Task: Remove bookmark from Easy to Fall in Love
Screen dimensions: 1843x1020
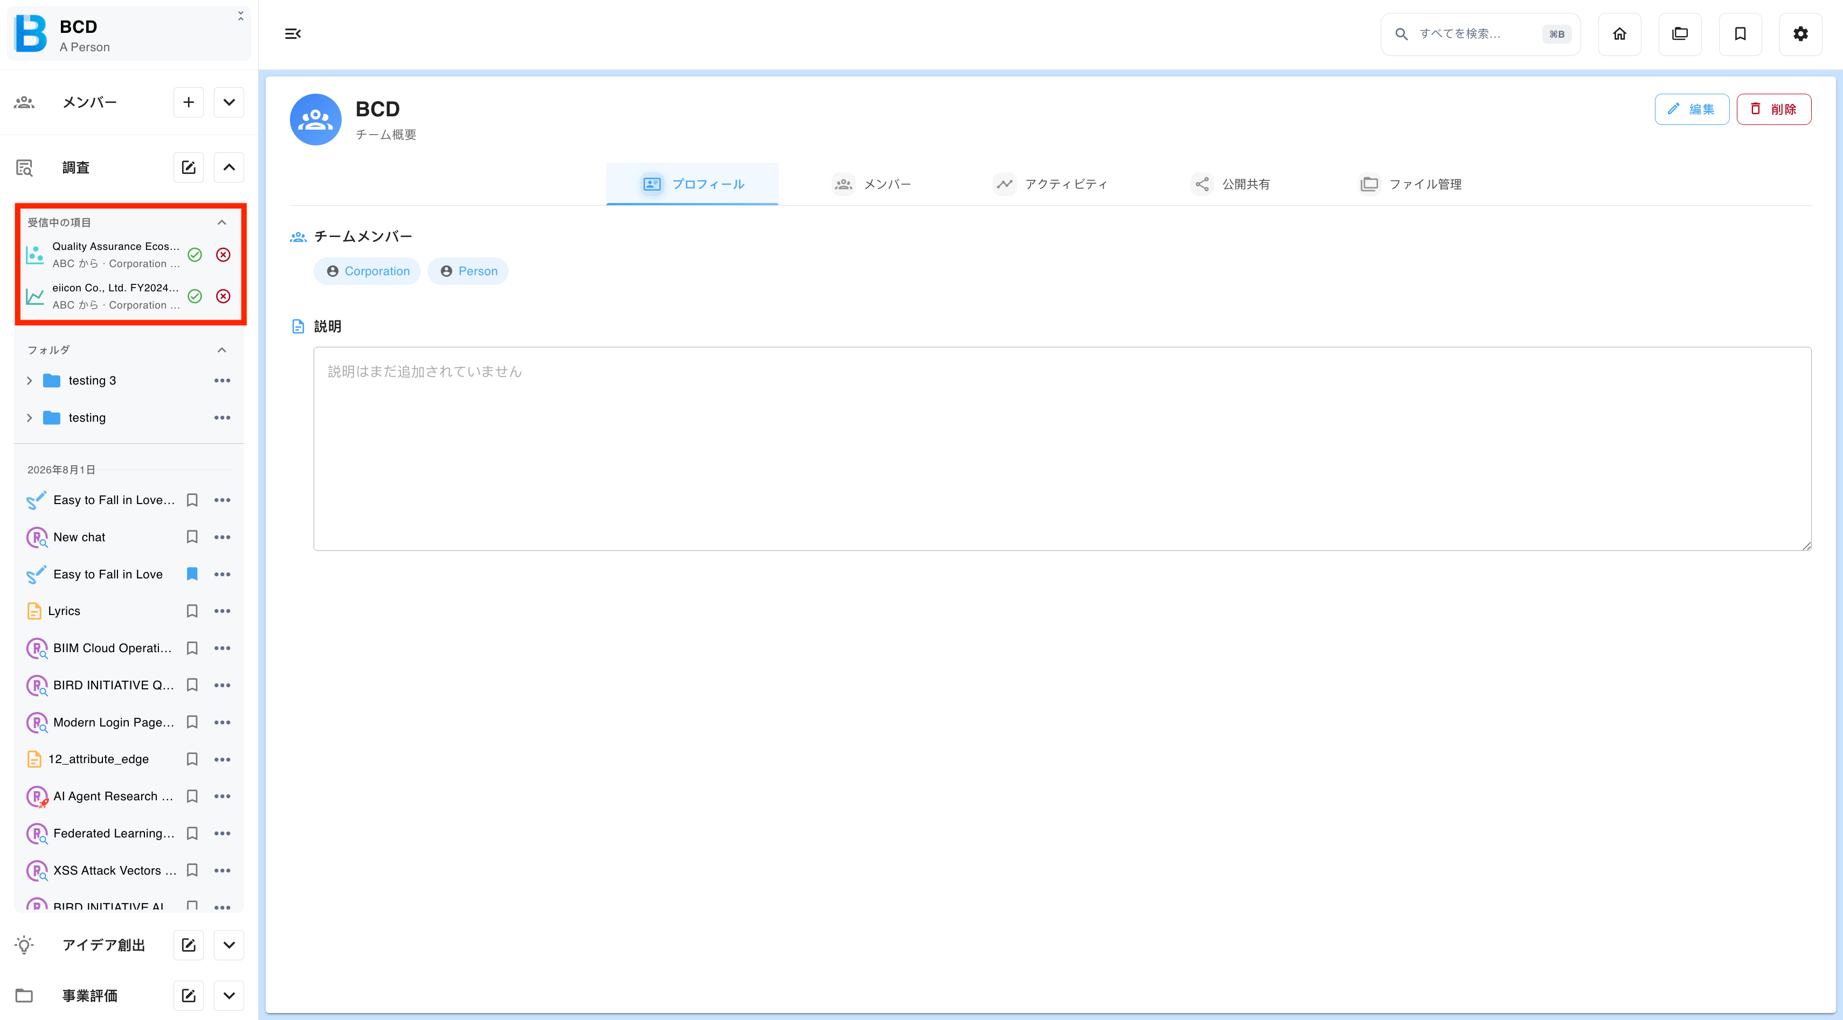Action: [x=192, y=574]
